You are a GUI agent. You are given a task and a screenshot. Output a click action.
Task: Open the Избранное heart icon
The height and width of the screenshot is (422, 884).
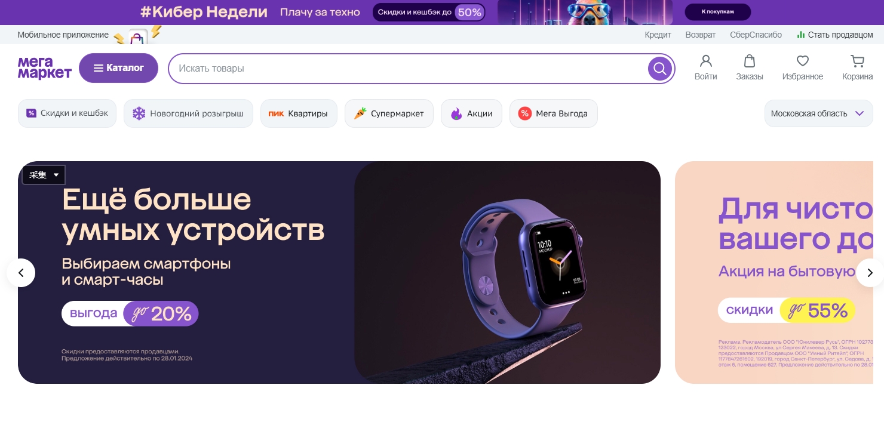[803, 61]
